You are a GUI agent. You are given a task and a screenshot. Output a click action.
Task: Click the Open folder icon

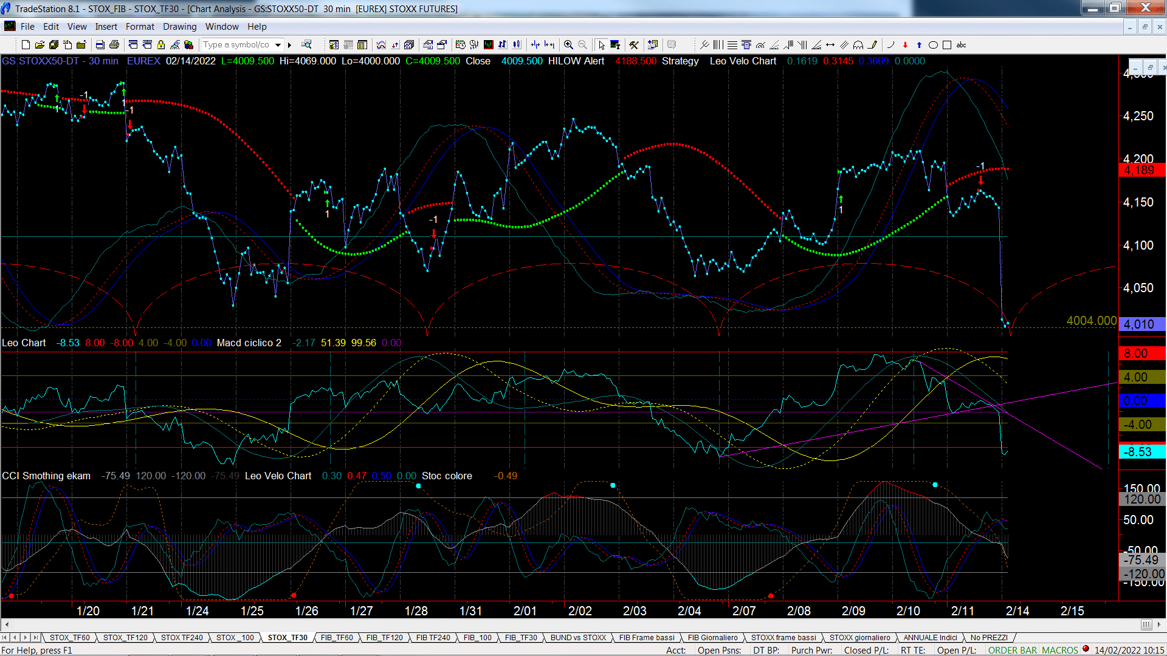(x=40, y=45)
